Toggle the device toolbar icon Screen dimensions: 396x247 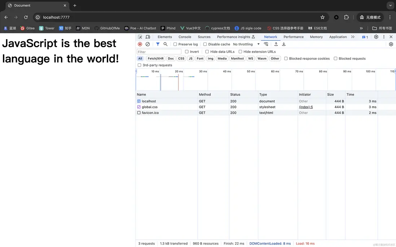[148, 37]
